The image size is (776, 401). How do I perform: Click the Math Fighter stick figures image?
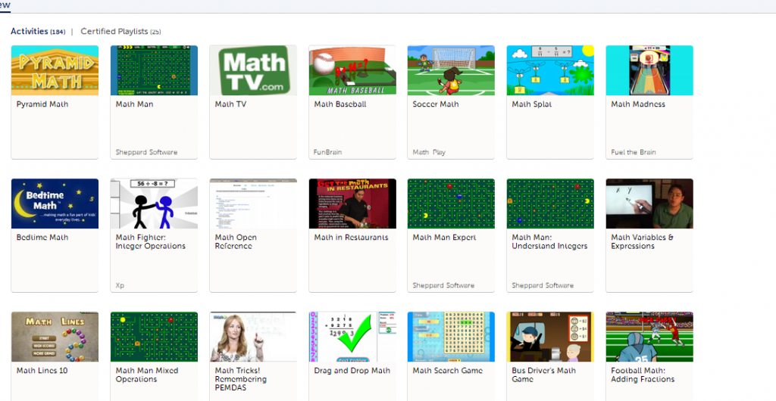(x=154, y=204)
